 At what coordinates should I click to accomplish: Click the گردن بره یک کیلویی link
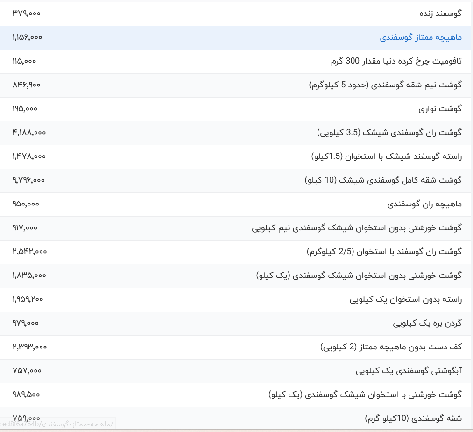pyautogui.click(x=427, y=323)
